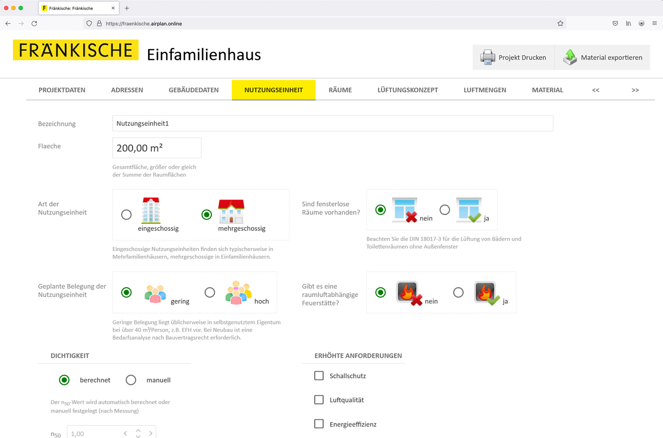
Task: Click the right chevron in n50 field
Action: pos(151,434)
